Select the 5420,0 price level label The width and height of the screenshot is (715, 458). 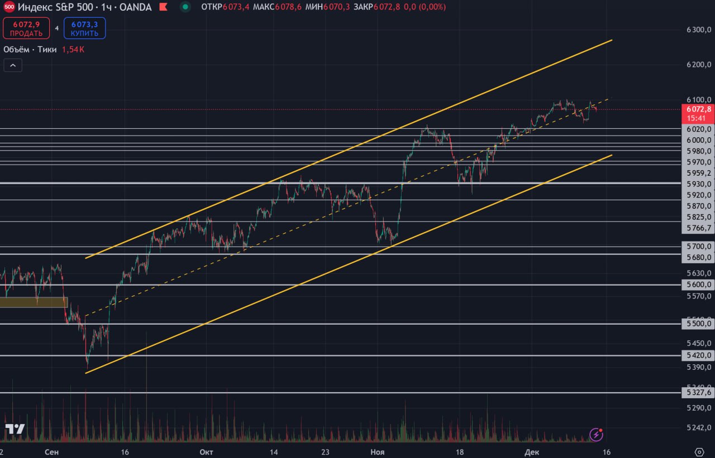click(698, 355)
